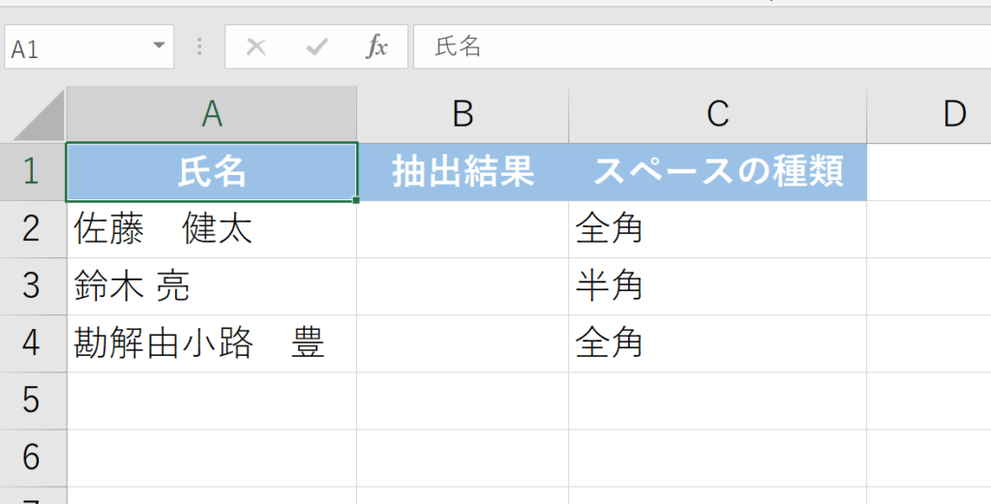Click the Select All corner triangle

coord(36,116)
